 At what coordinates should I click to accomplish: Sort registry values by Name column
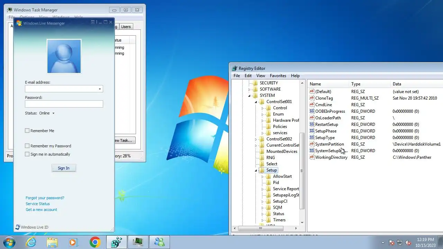tap(328, 84)
